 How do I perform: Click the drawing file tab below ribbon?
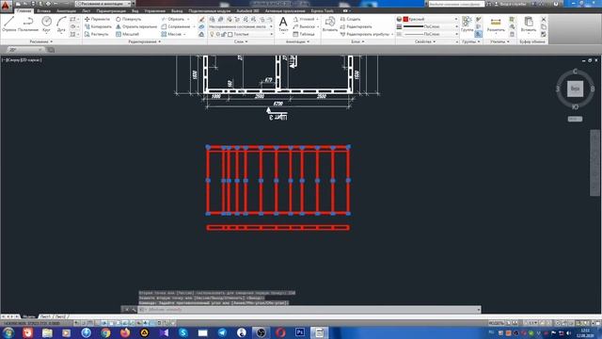coord(25,50)
